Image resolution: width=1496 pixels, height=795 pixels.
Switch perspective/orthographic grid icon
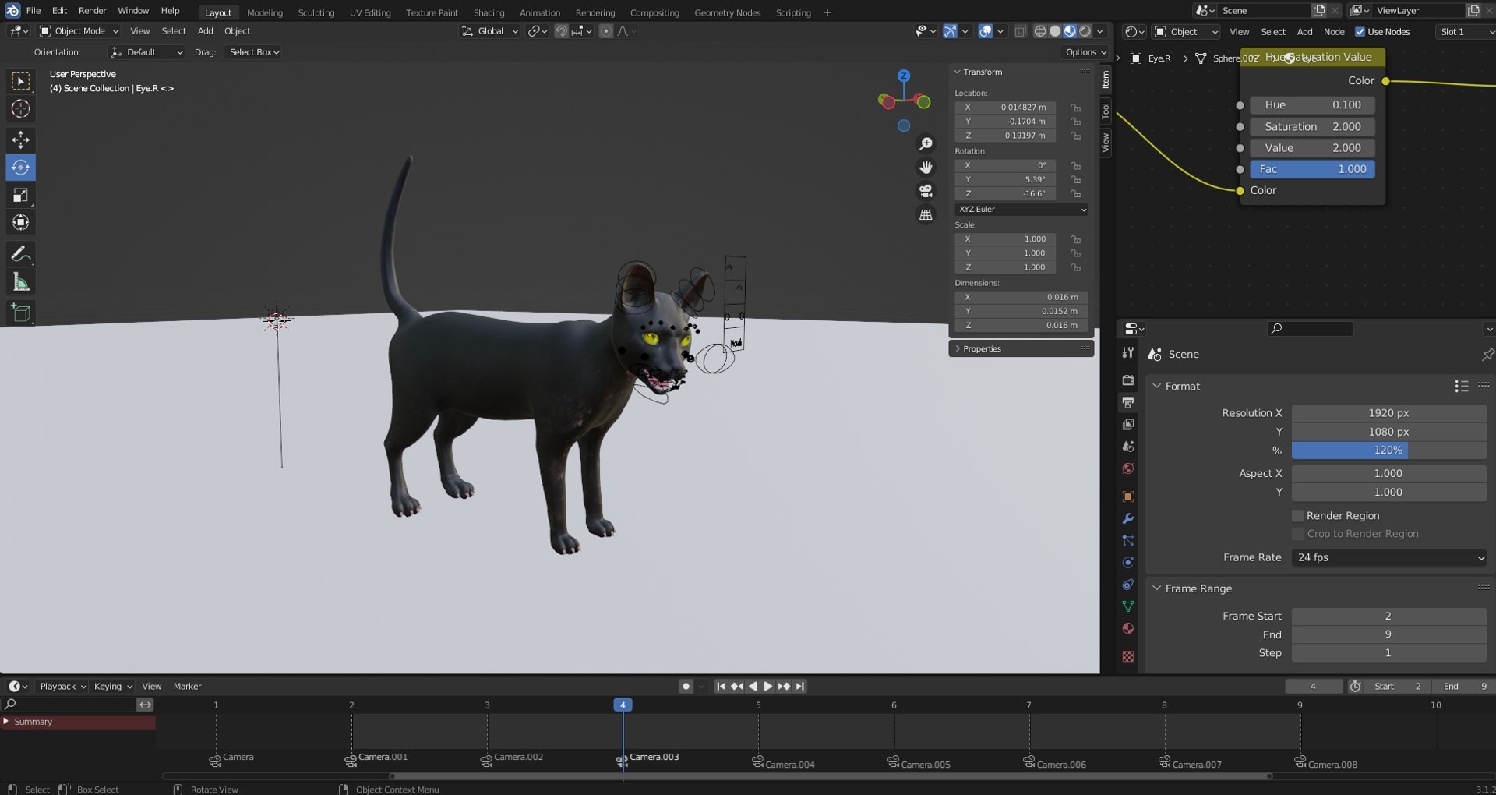pos(926,215)
